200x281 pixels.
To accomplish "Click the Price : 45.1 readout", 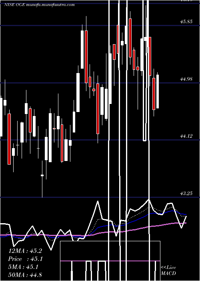I will click(26, 259).
